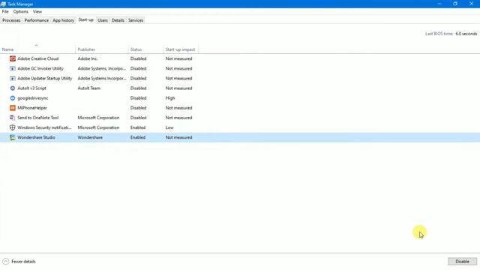This screenshot has height=270, width=480.
Task: Select the Adobe Updater Startup Utility name
Action: click(x=45, y=78)
